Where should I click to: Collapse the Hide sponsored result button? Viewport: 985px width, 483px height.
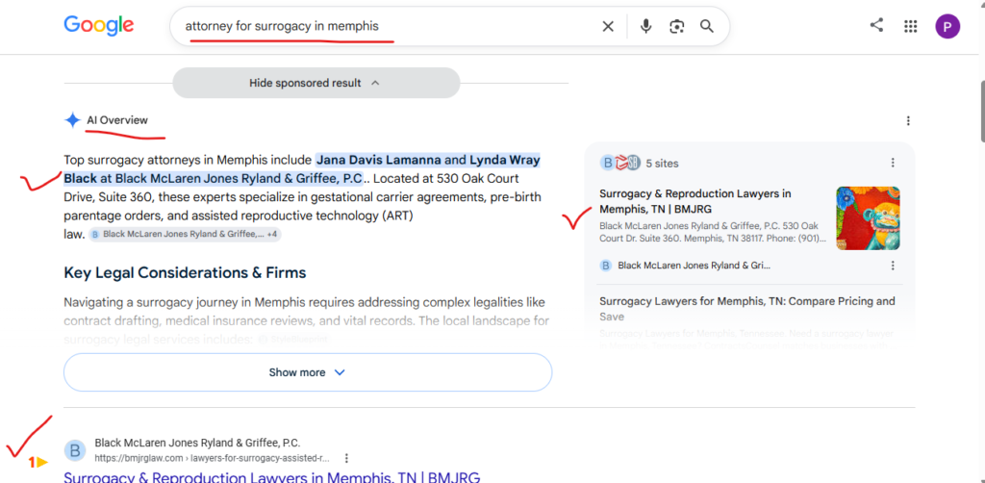(316, 83)
